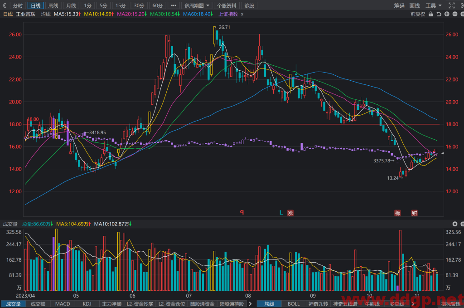Viewport: 464px width, 308px height.
Task: Open the 前复权 adjustment selector
Action: click(417, 14)
